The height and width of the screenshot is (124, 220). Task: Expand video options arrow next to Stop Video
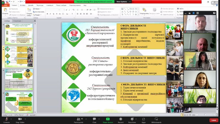point(27,118)
